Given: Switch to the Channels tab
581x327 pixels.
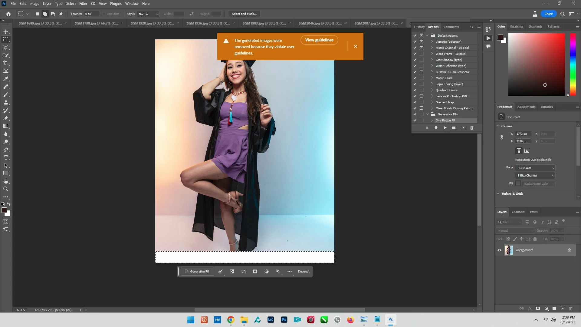Looking at the screenshot, I should [x=518, y=212].
